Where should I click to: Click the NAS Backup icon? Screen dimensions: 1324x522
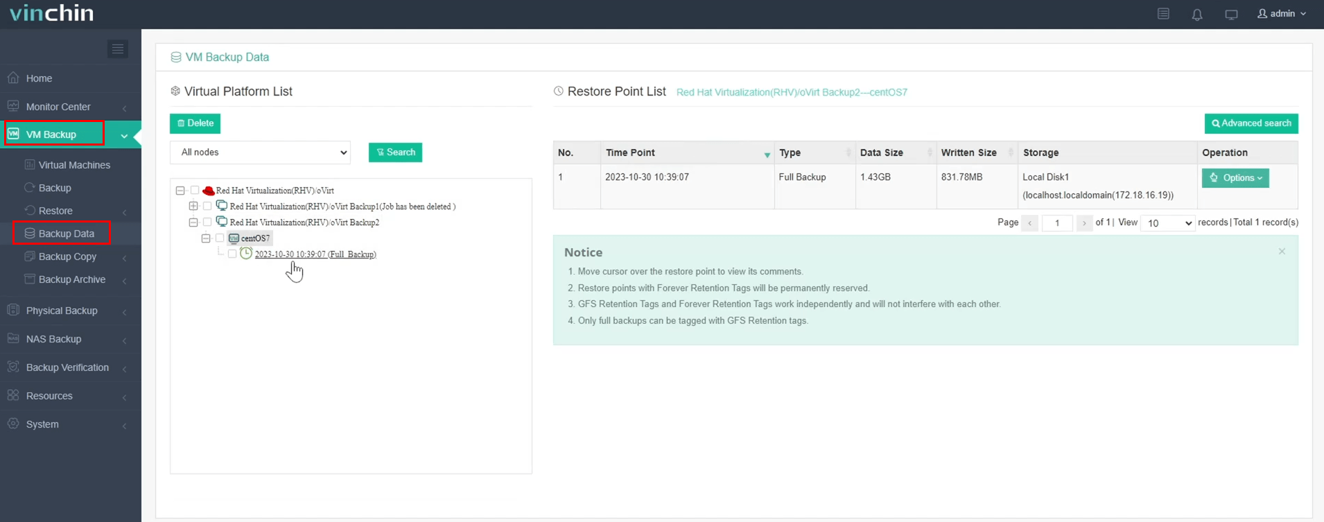tap(13, 338)
